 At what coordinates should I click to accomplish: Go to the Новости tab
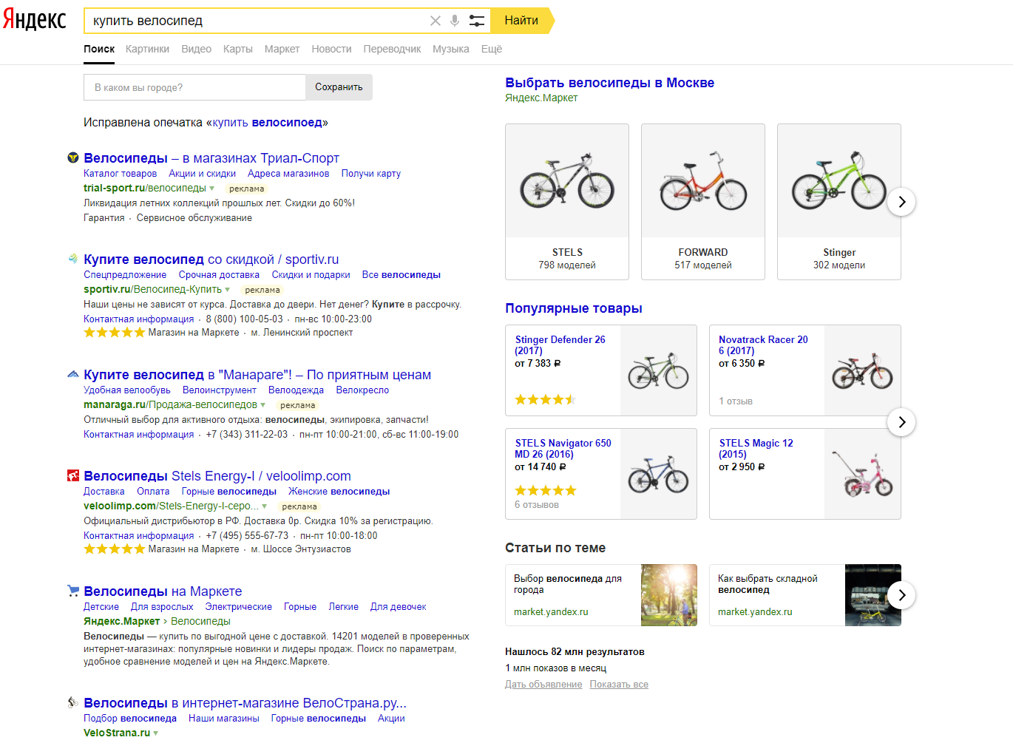331,49
